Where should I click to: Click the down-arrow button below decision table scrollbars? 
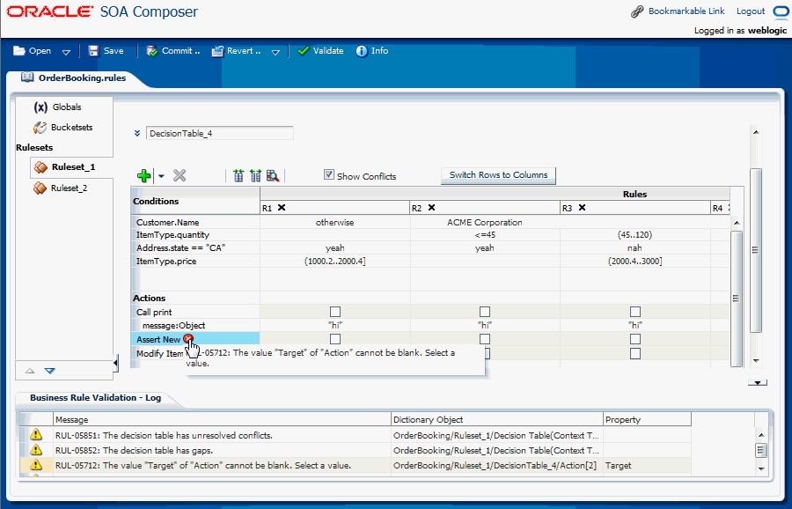[757, 383]
